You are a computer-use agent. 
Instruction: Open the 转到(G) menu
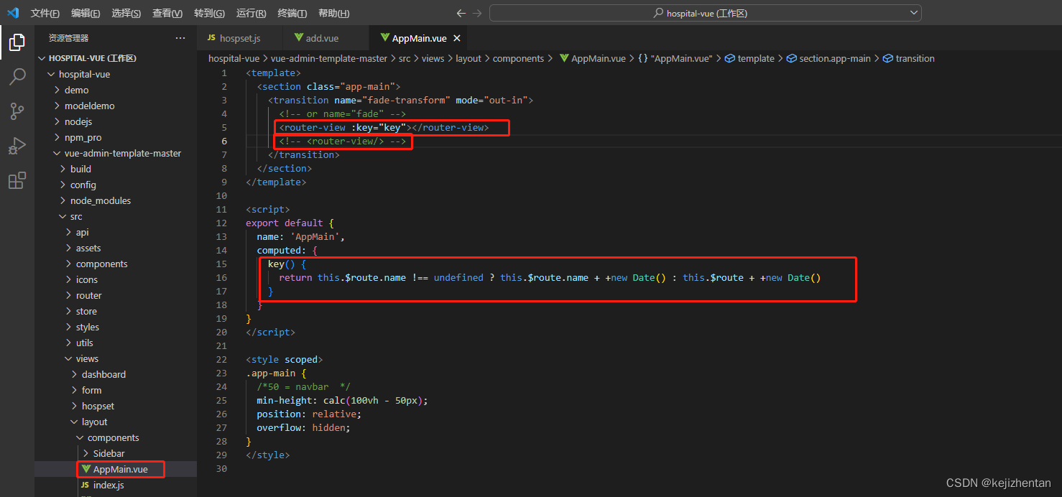209,14
